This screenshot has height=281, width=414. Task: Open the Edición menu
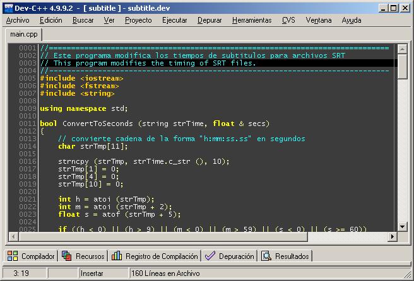50,20
